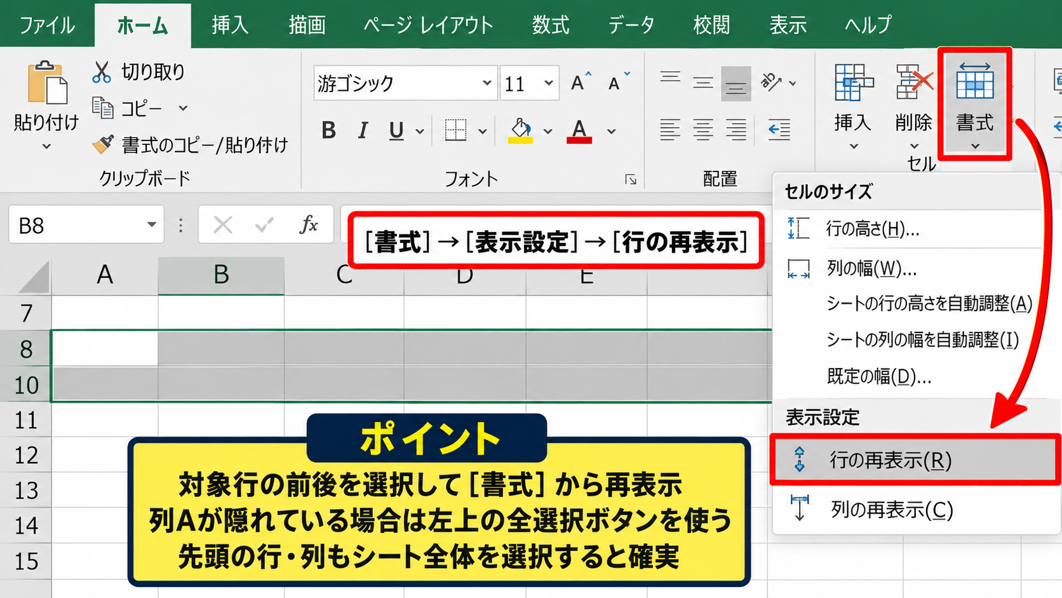Viewport: 1062px width, 598px height.
Task: Align text right in cell
Action: click(x=736, y=130)
